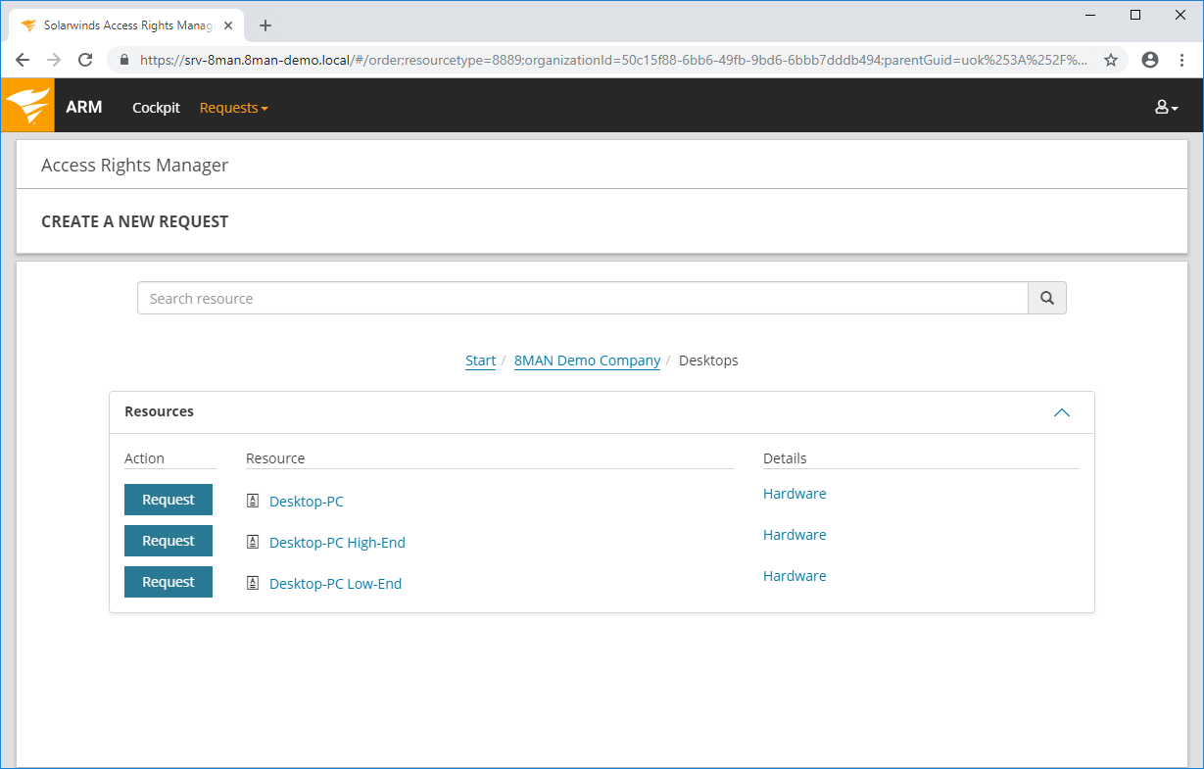
Task: Click the magnifier search button
Action: point(1046,299)
